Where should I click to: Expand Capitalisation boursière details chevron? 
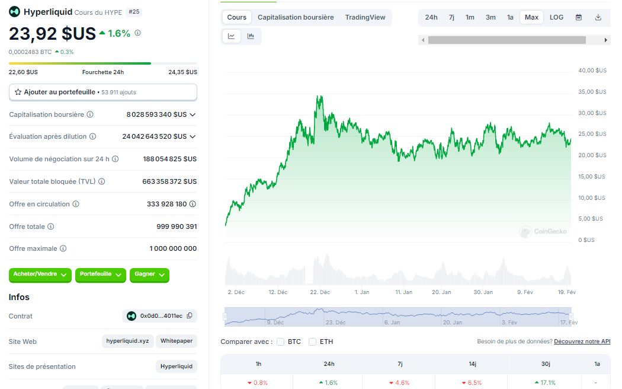click(x=193, y=114)
